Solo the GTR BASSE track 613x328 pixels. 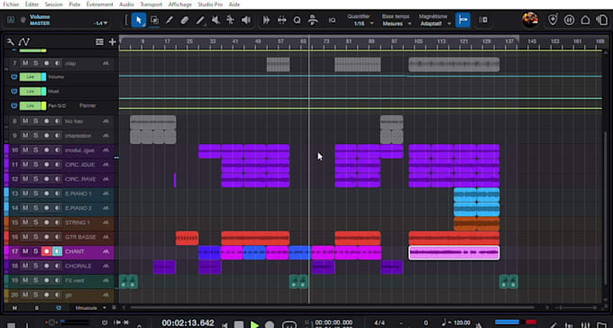point(35,237)
